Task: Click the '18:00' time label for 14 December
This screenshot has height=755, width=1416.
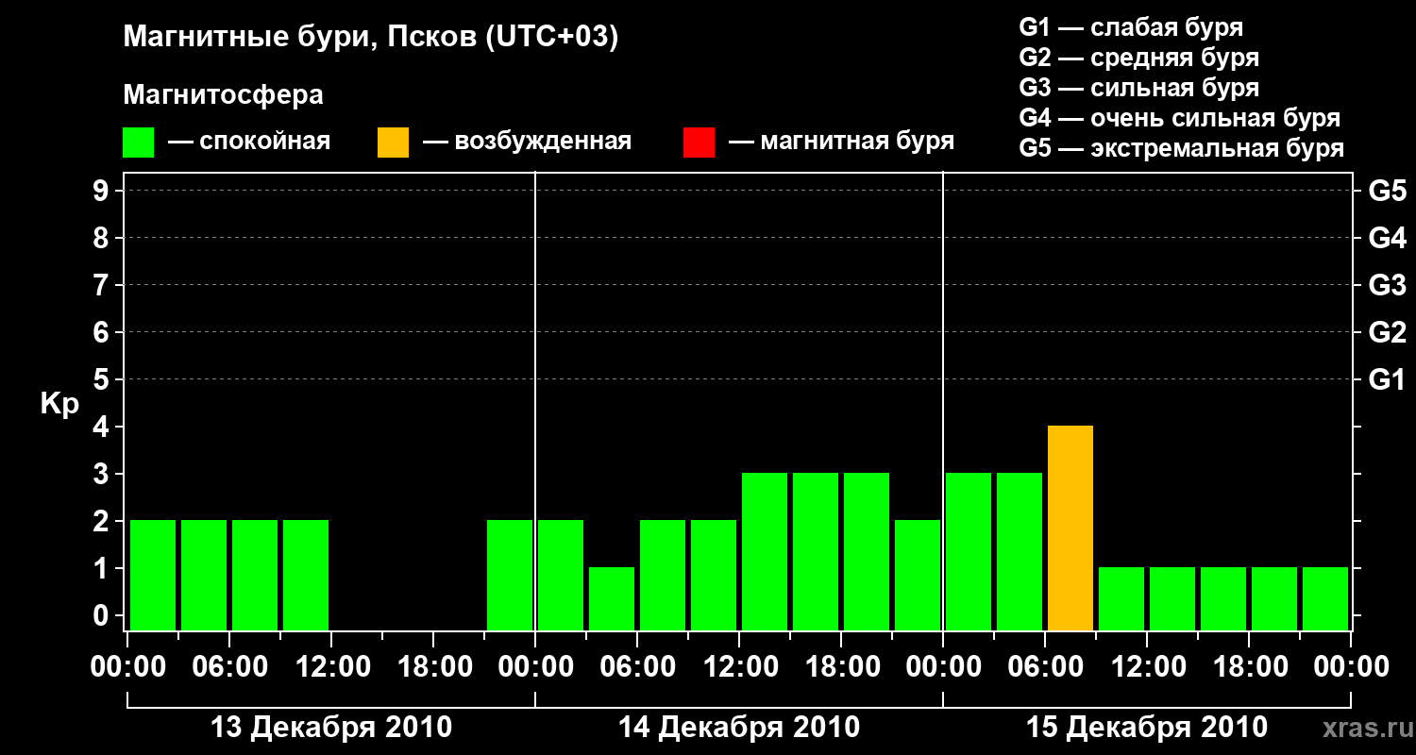Action: click(x=841, y=667)
